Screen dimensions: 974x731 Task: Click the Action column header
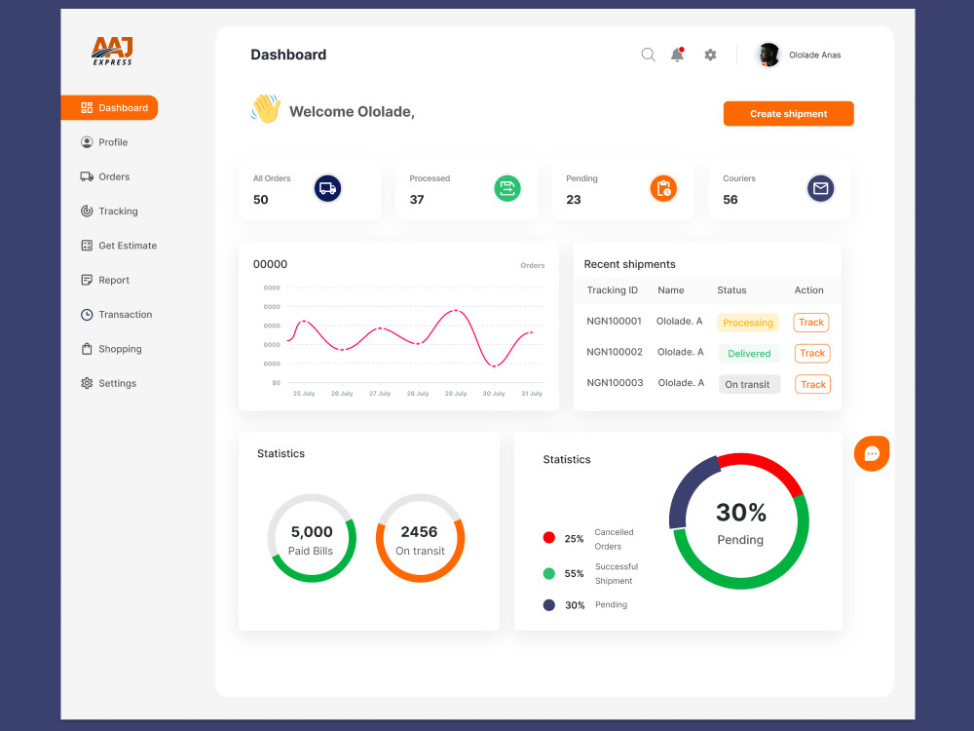tap(808, 290)
